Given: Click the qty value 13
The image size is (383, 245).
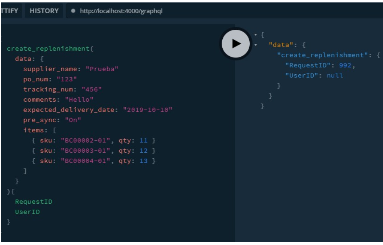Looking at the screenshot, I should click(x=144, y=161).
